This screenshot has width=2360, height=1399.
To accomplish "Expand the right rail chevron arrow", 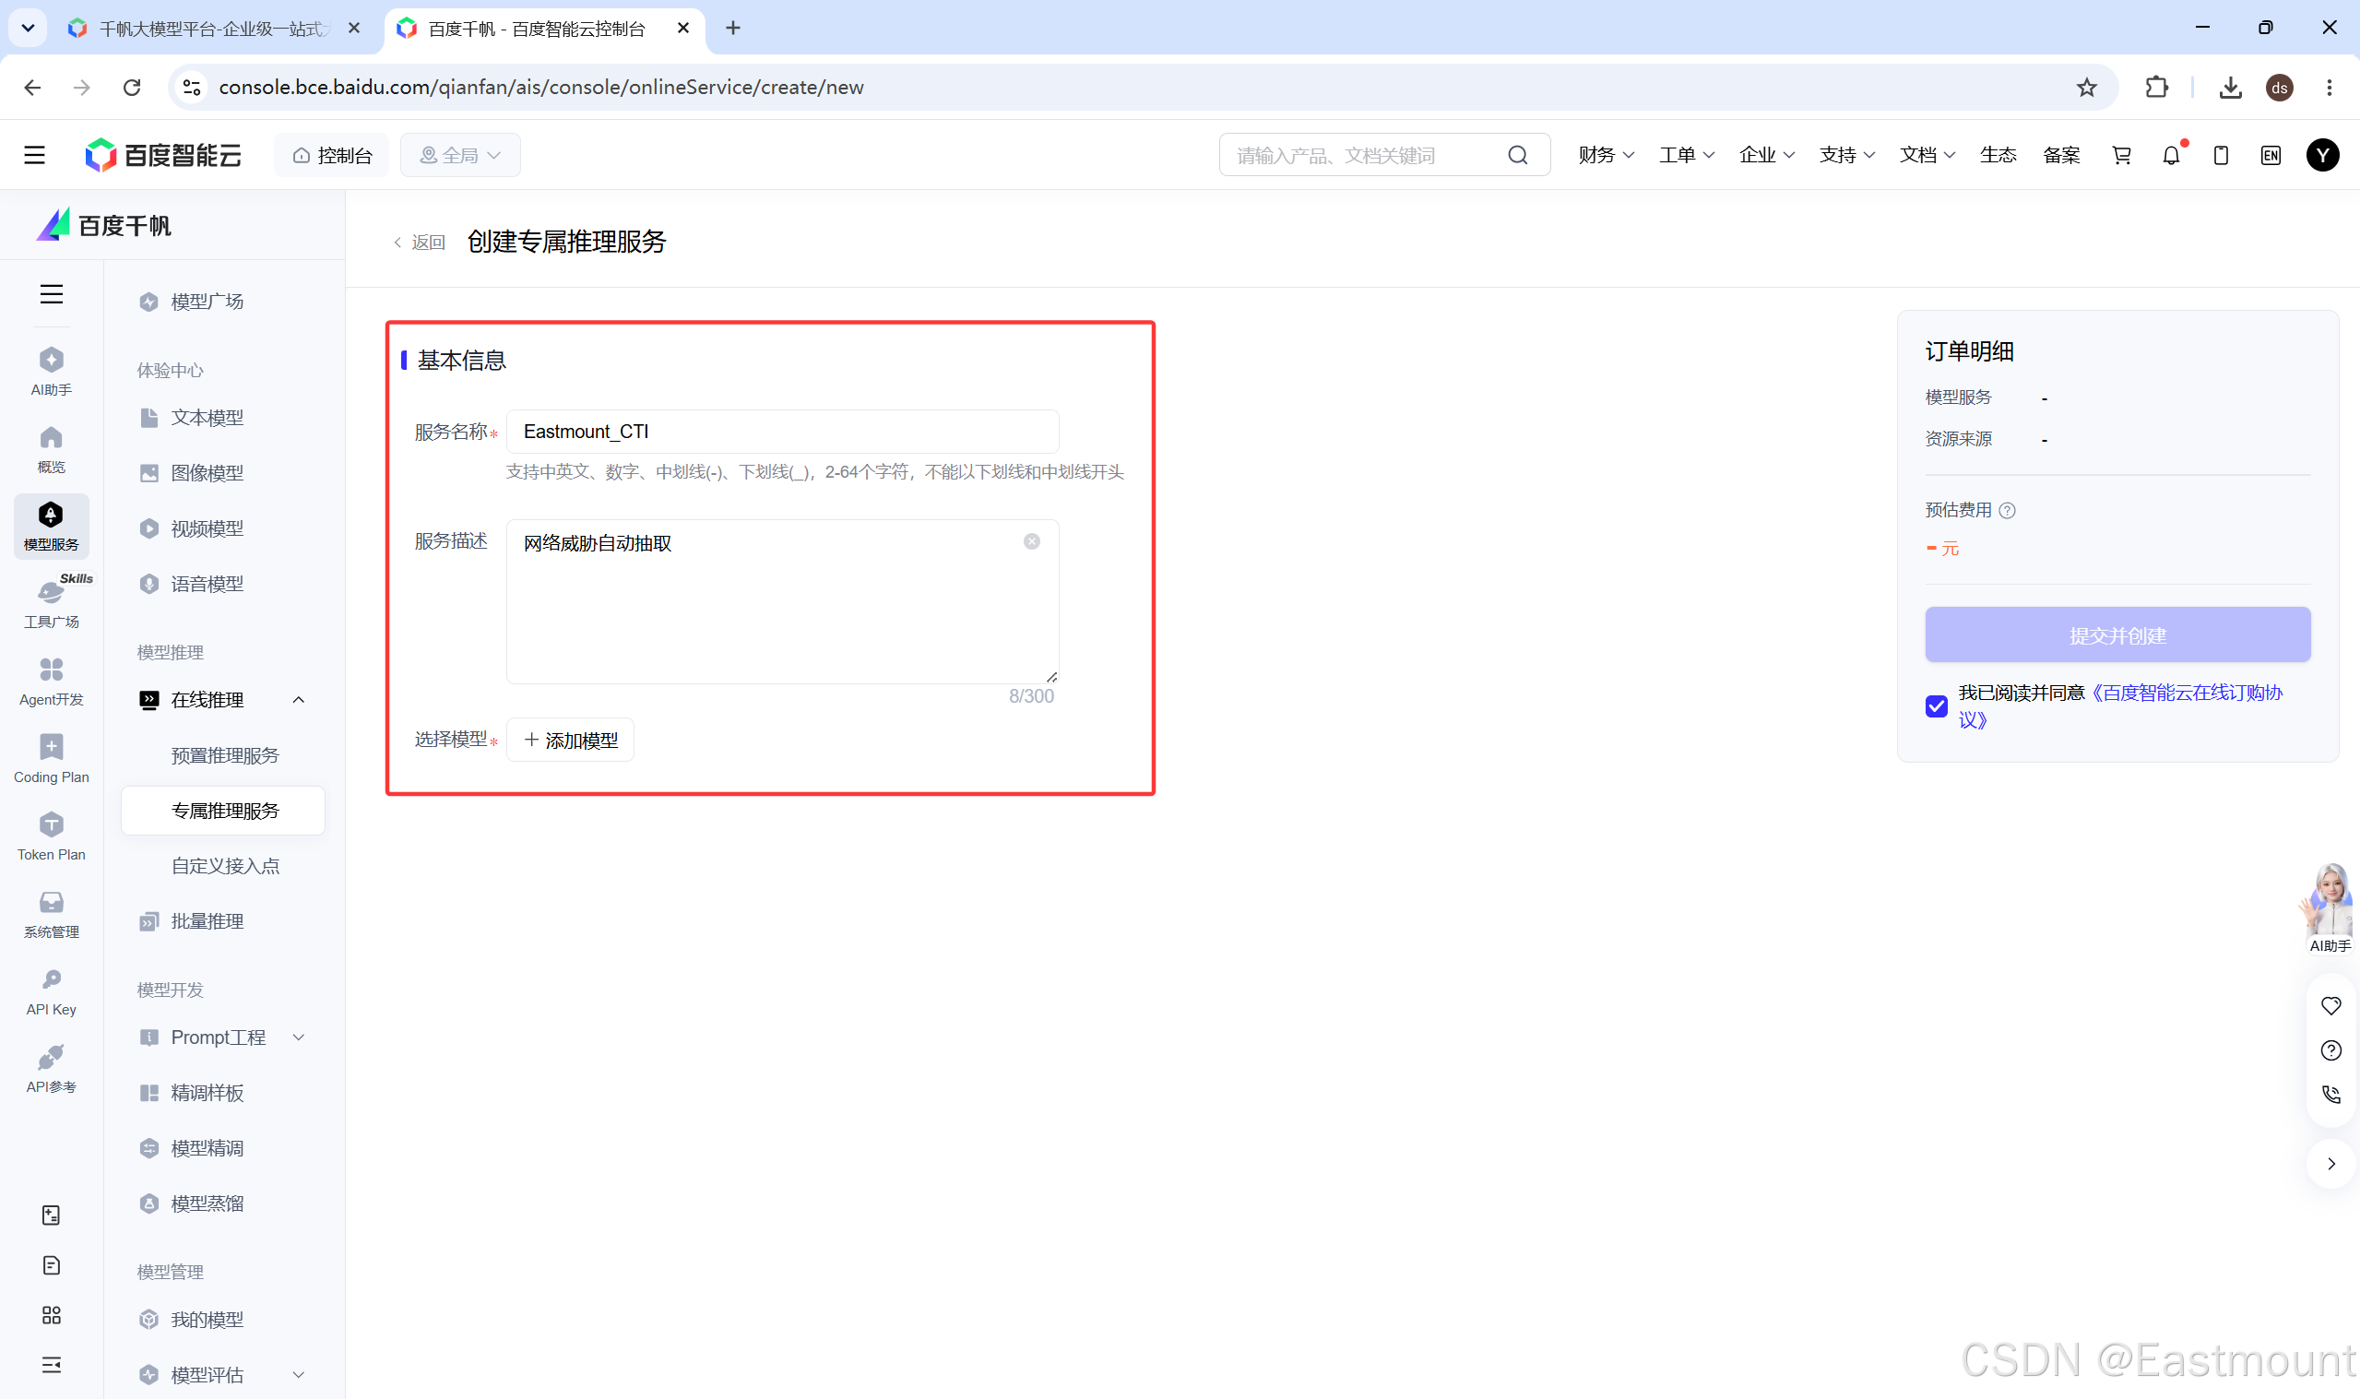I will (2331, 1163).
